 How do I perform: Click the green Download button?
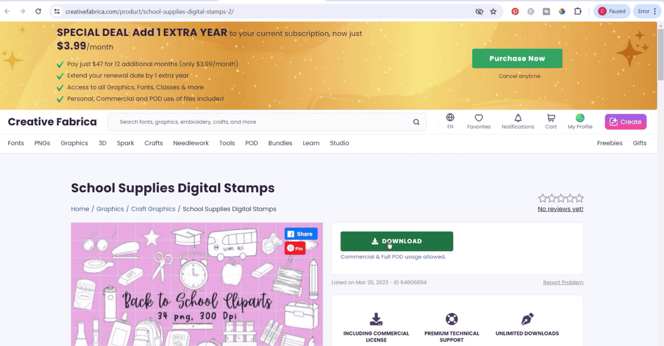[x=396, y=241]
